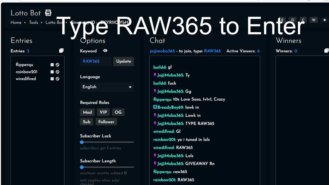Image resolution: width=329 pixels, height=185 pixels.
Task: Open the Tools breadcrumb link
Action: point(33,22)
